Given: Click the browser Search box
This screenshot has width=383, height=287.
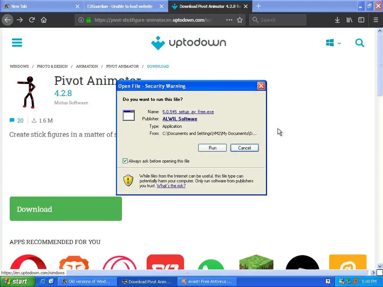Looking at the screenshot, I should coord(278,20).
